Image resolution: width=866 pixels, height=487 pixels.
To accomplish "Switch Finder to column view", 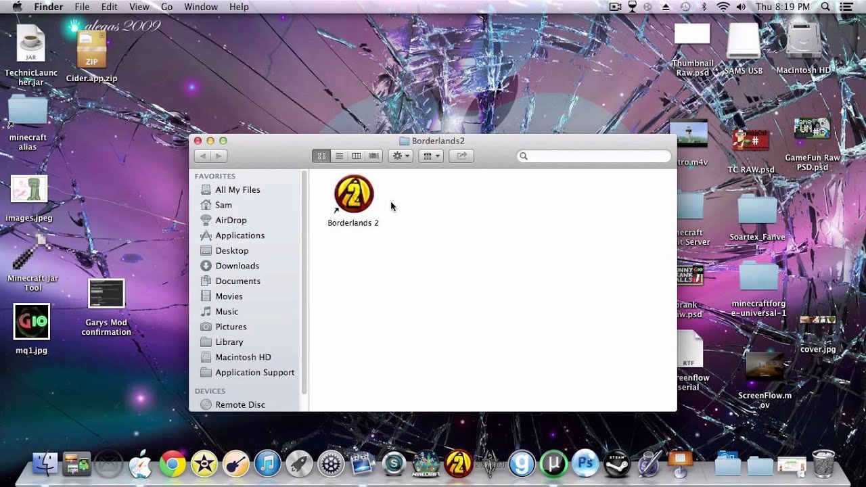I will [356, 156].
